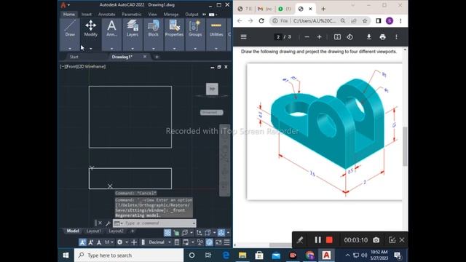Switch to the Insert ribbon tab
This screenshot has height=262, width=466.
87,15
